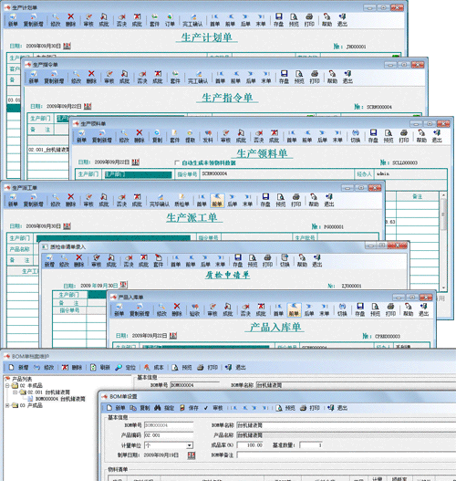Select BOM000004 台机搪瓷筒 in product tree
This screenshot has height=481, width=456.
point(60,399)
